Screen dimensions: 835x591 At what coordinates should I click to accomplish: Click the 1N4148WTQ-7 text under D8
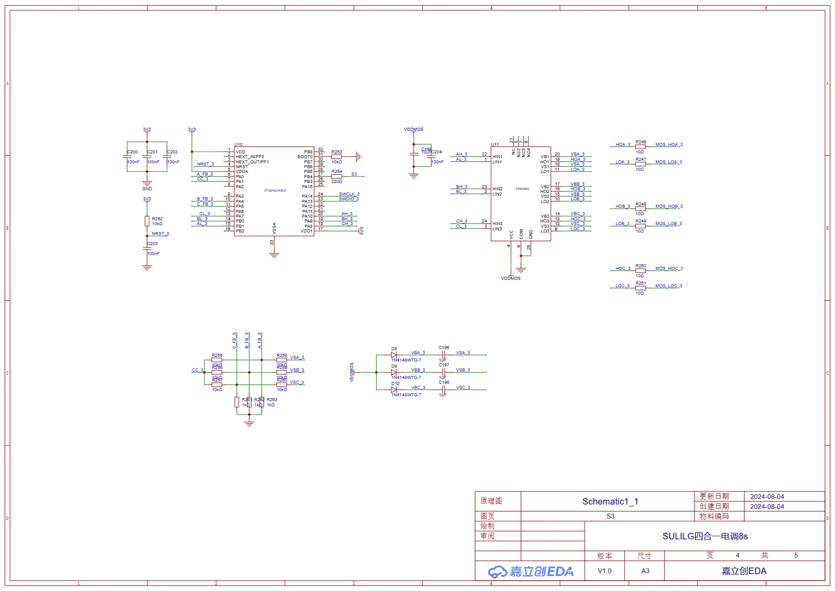pos(406,360)
